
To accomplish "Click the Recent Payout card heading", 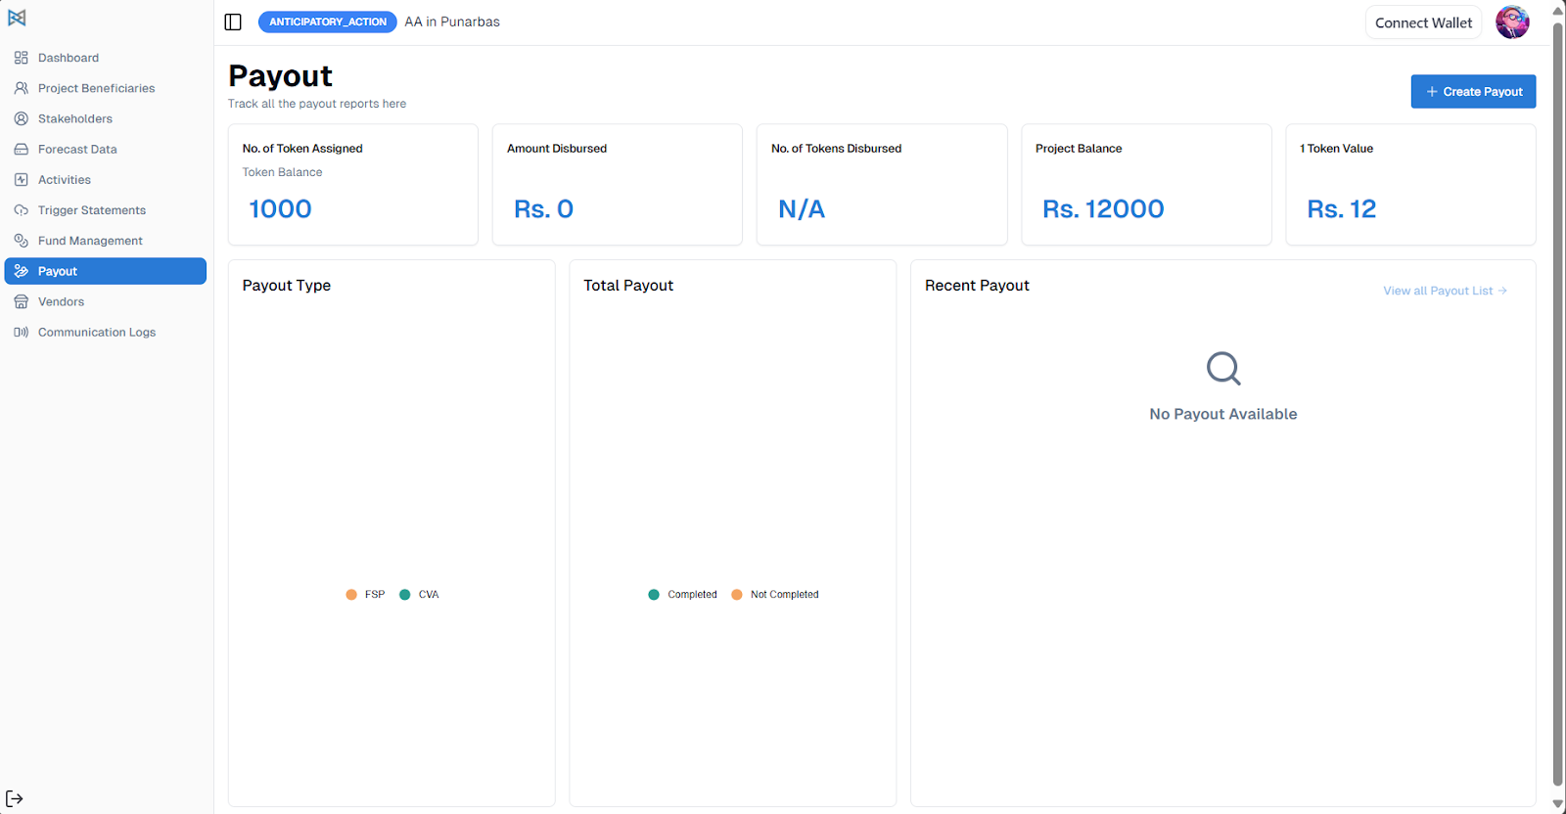I will pyautogui.click(x=977, y=286).
